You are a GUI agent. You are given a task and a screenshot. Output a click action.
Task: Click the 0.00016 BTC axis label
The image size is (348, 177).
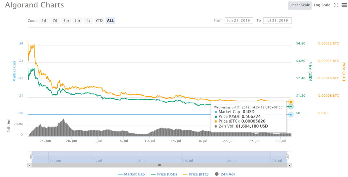[328, 78]
